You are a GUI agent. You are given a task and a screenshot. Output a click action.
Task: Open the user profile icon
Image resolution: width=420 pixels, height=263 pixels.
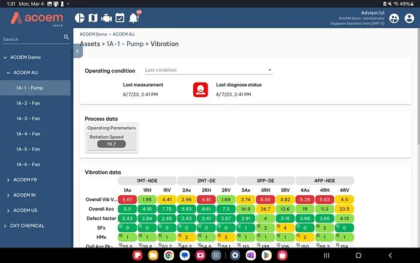(x=409, y=18)
